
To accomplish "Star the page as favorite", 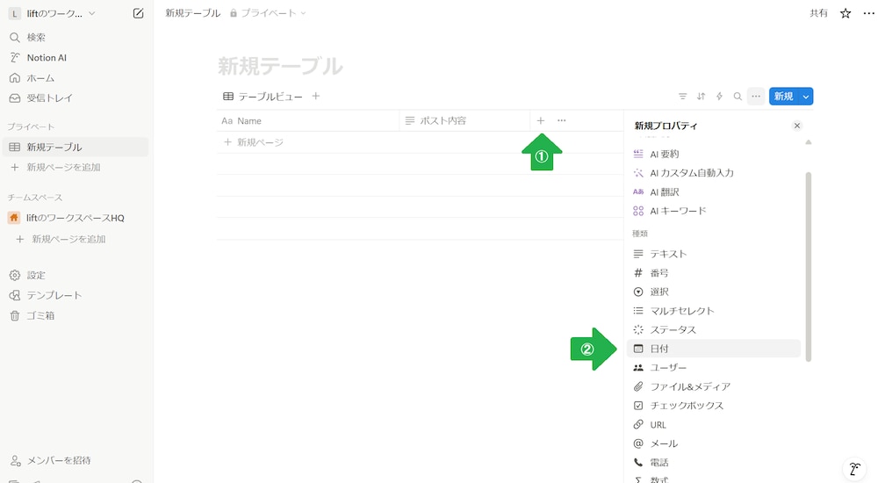I will [x=846, y=13].
